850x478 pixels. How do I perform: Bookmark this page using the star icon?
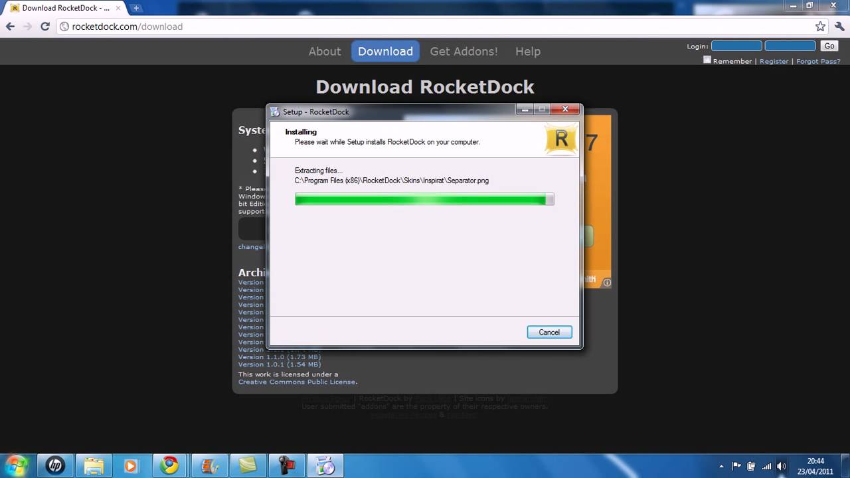click(820, 27)
